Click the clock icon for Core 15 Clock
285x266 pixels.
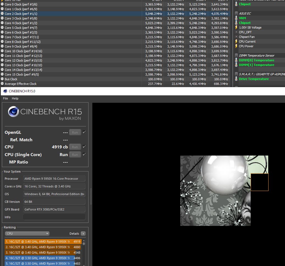(x=2, y=74)
